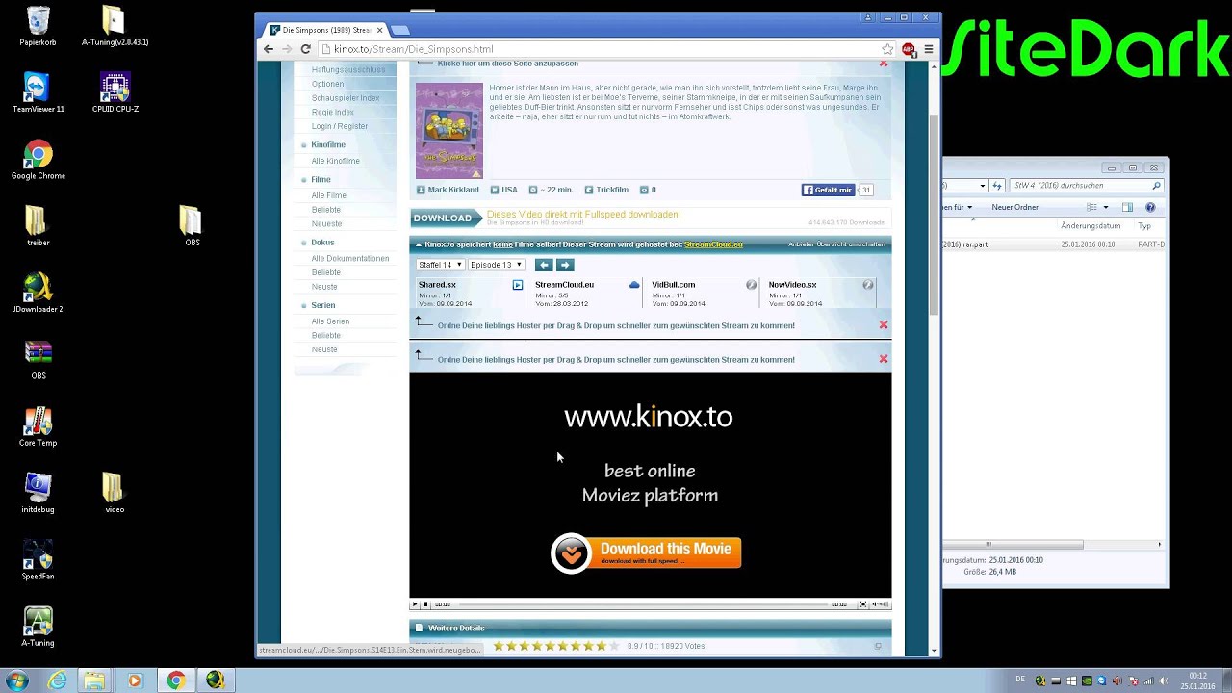This screenshot has width=1232, height=693.
Task: Sort by Änderungsdatum column in Explorer
Action: click(x=1091, y=225)
